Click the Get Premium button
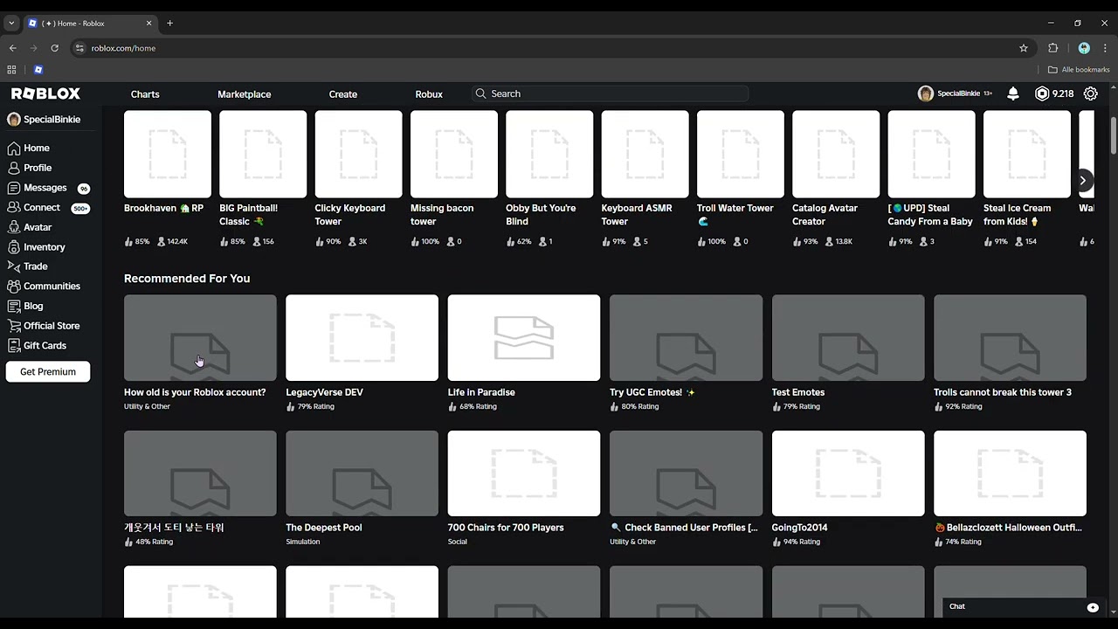1118x629 pixels. [x=48, y=372]
